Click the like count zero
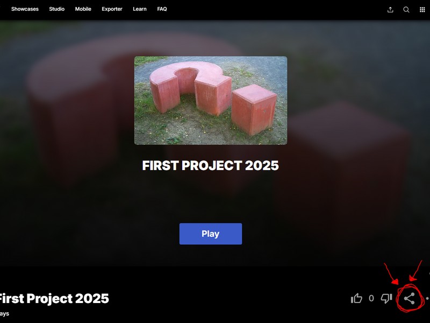 coord(371,298)
